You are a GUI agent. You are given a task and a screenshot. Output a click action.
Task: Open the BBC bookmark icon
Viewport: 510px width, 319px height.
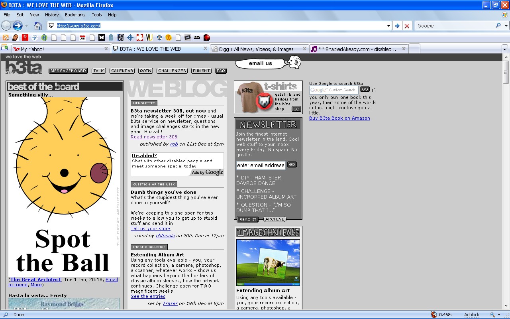(x=197, y=37)
